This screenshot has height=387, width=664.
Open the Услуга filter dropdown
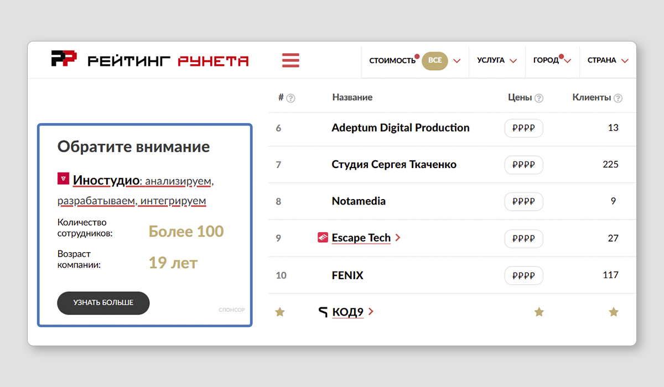pos(497,60)
